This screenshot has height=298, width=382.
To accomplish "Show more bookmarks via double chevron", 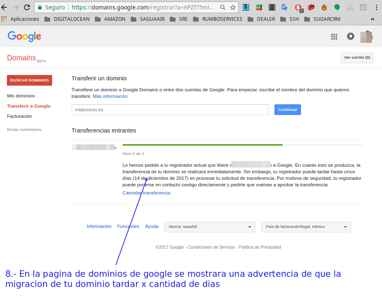I will point(373,19).
